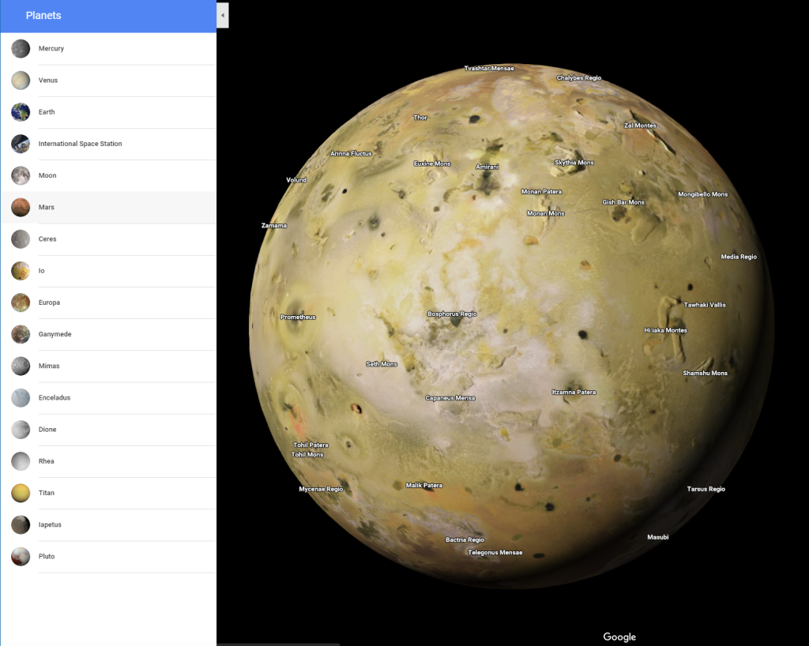
Task: Select the Venus planet icon
Action: pos(20,80)
